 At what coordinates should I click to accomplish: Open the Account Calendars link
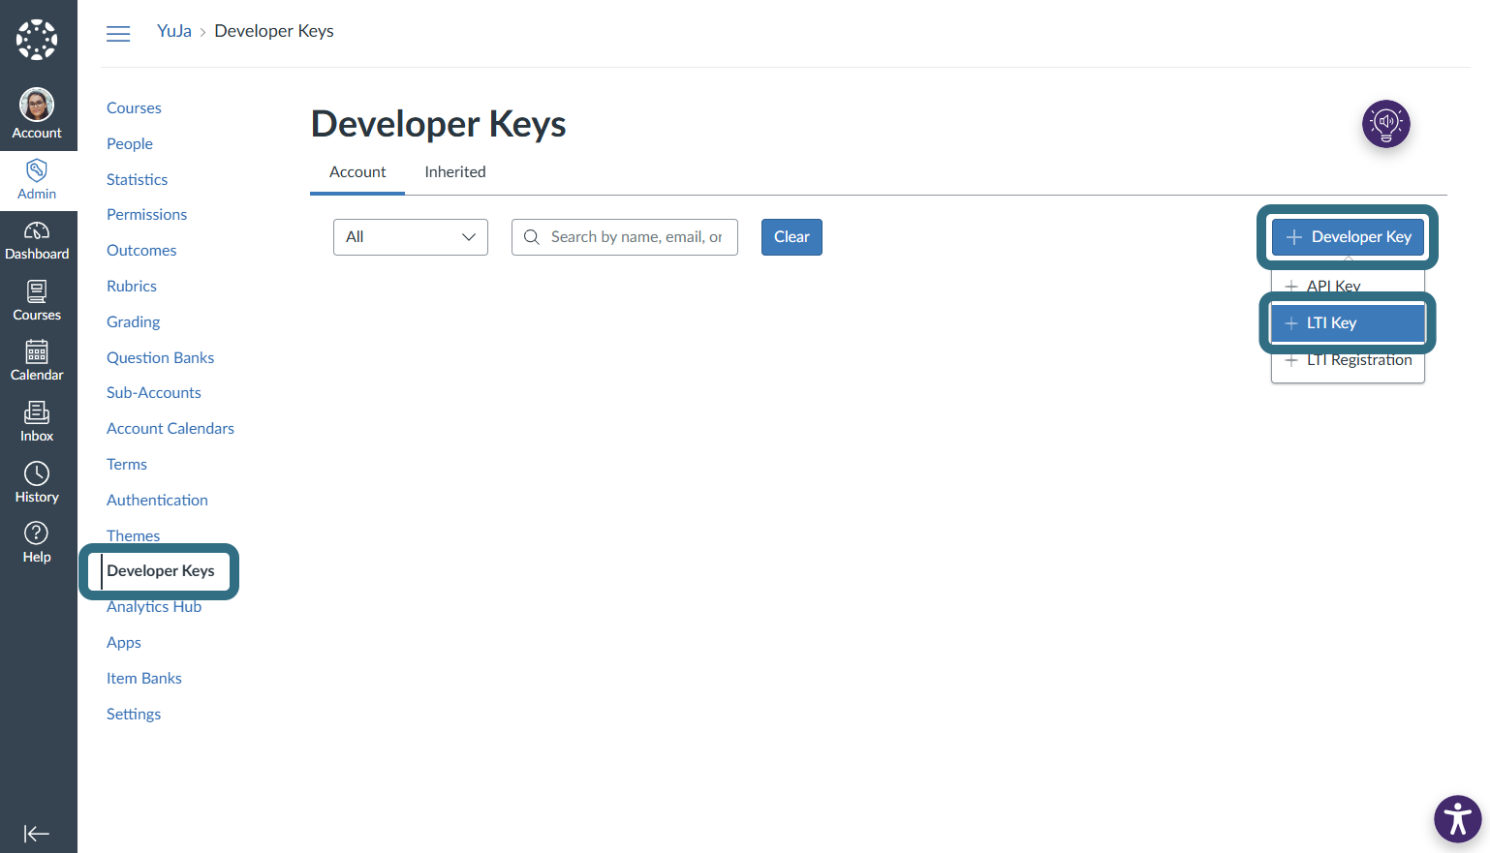pyautogui.click(x=171, y=429)
